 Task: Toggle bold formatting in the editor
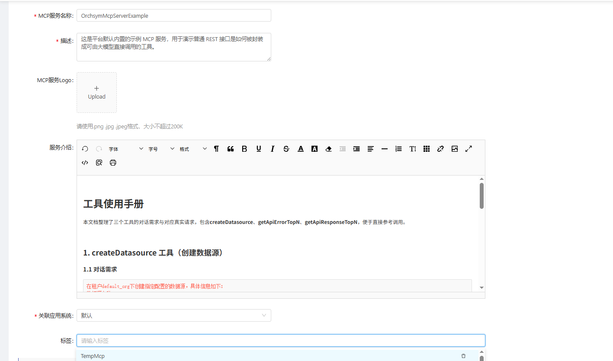244,148
